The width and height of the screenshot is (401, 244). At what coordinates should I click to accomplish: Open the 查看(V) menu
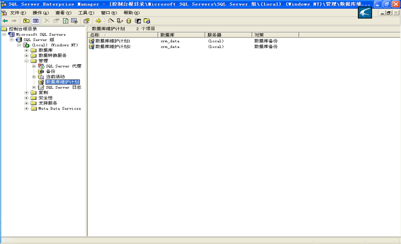coord(64,13)
